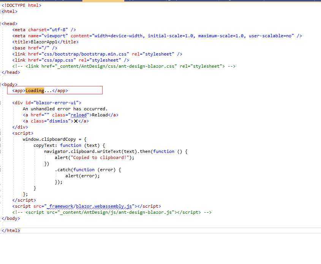Click the closing </html> tag
Viewport: 321px width, 264px height.
coord(11,231)
